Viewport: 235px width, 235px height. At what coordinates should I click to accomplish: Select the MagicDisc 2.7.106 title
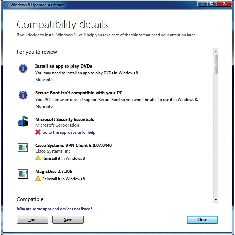54,171
